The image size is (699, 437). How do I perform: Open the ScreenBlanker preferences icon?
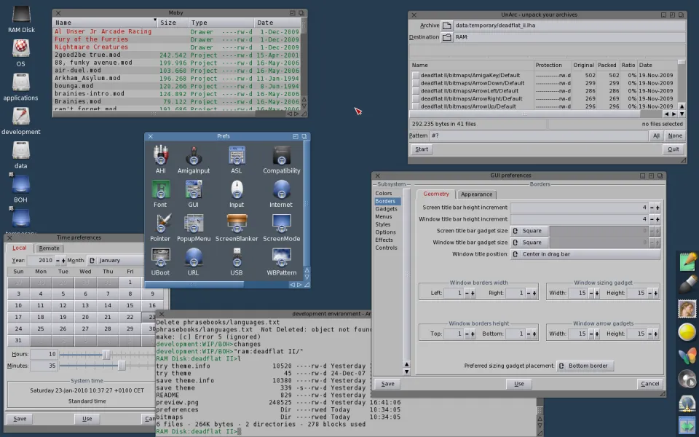[x=237, y=223]
